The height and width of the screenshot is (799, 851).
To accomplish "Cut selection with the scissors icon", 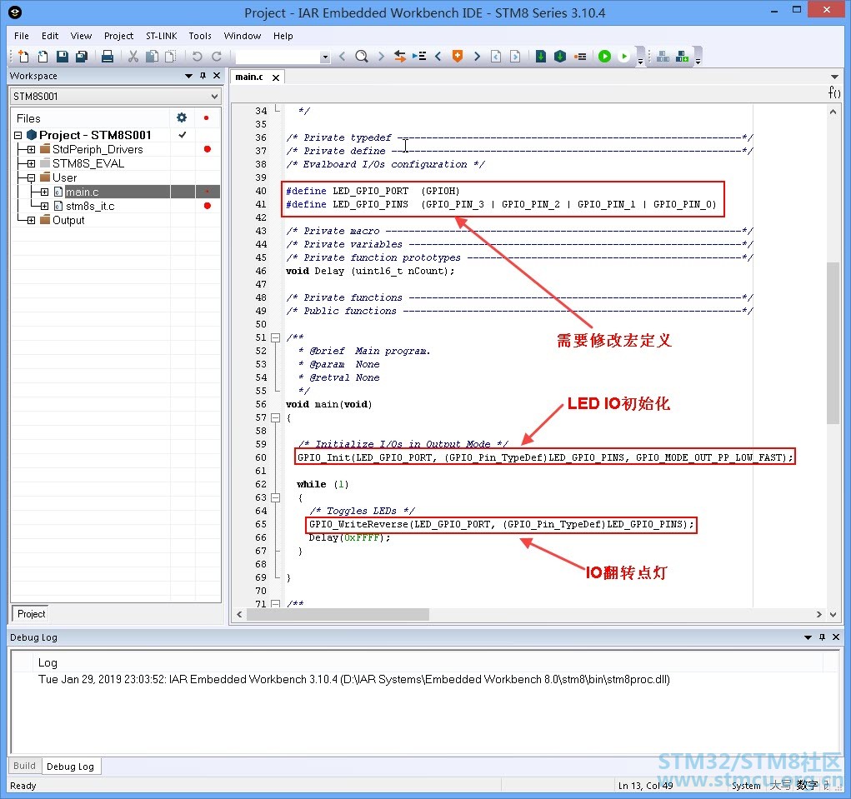I will click(133, 57).
